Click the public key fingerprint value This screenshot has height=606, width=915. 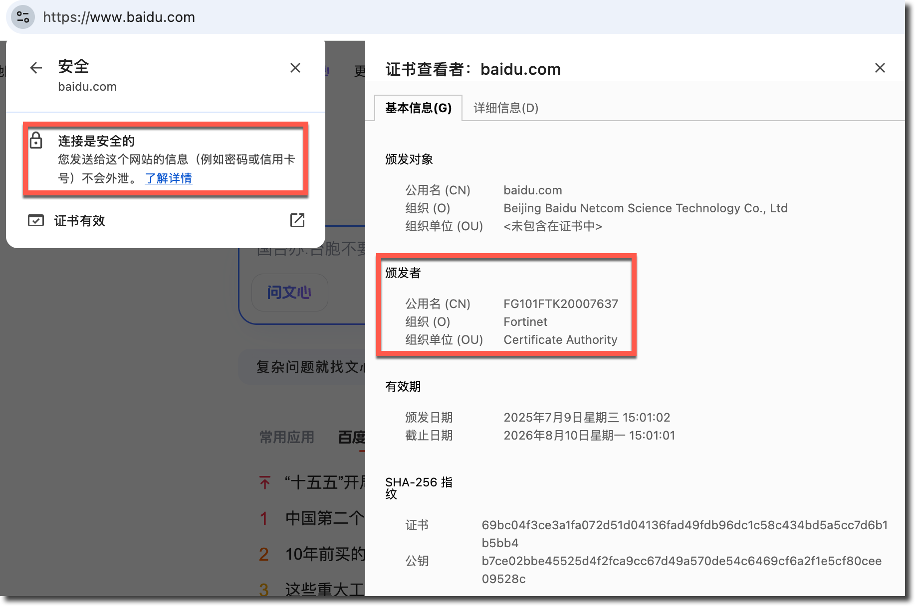tap(681, 561)
